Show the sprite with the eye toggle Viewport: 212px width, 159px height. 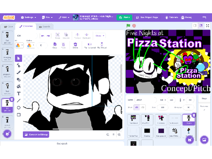[x=136, y=107]
